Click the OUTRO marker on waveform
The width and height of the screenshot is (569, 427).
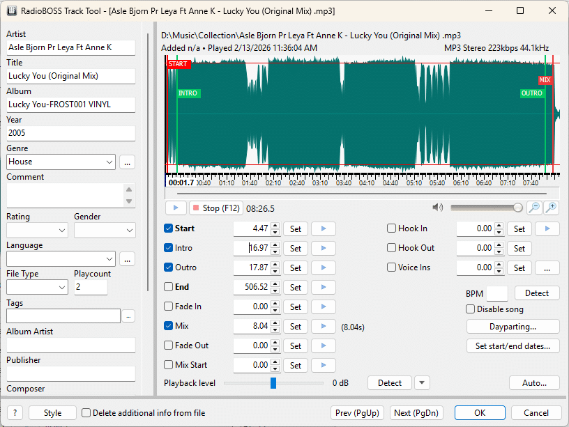532,93
